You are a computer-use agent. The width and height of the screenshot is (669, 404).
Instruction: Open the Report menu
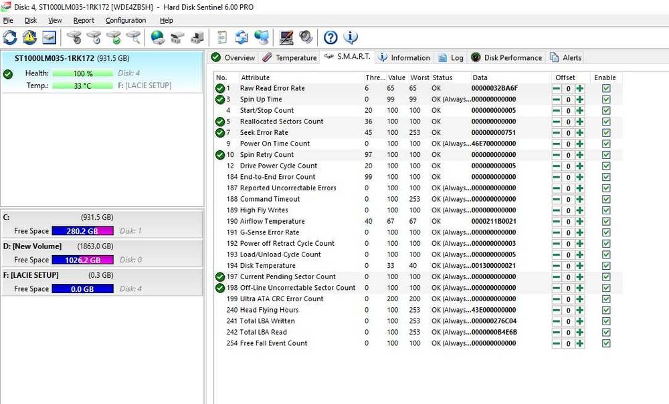pyautogui.click(x=84, y=21)
